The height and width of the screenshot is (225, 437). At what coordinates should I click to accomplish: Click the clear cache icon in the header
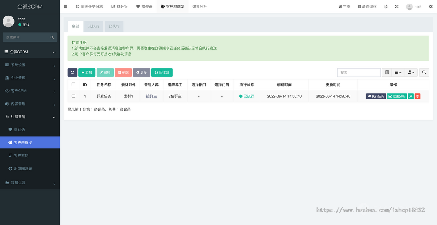point(366,6)
